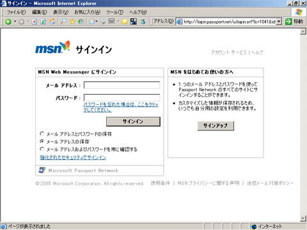Click the メール アドレス input field

point(122,85)
